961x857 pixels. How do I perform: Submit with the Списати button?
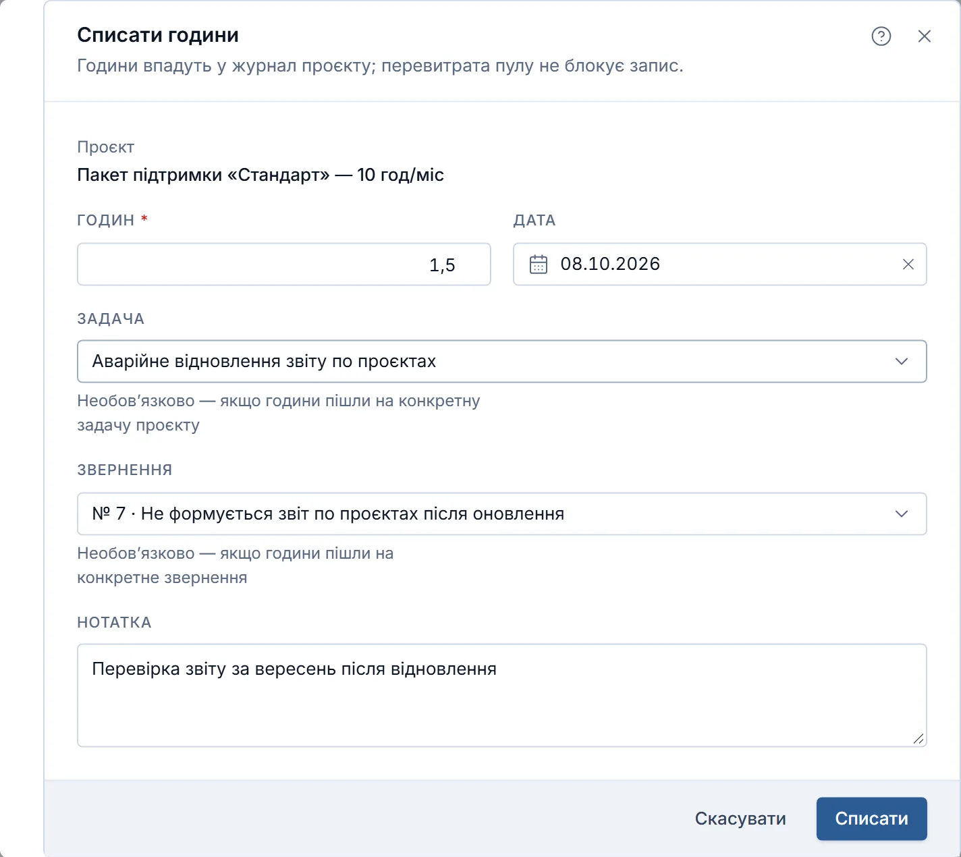pos(872,819)
